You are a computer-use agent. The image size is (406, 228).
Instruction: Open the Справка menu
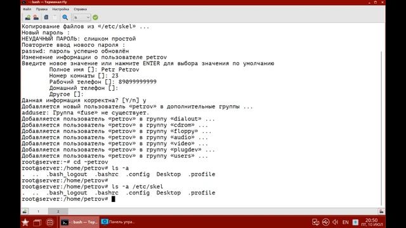point(81,9)
